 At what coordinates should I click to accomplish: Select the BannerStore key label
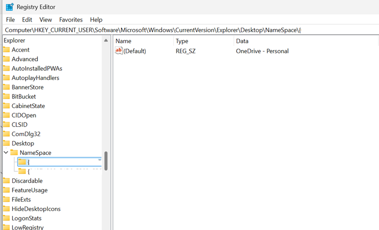pyautogui.click(x=28, y=87)
